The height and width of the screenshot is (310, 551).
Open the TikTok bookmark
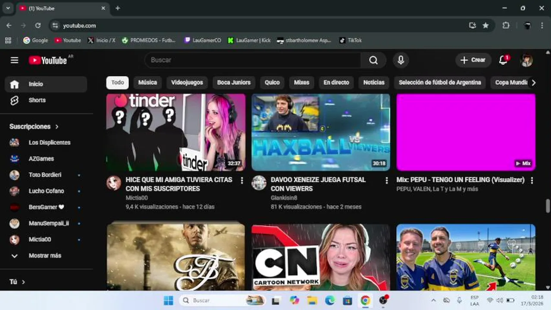point(351,40)
